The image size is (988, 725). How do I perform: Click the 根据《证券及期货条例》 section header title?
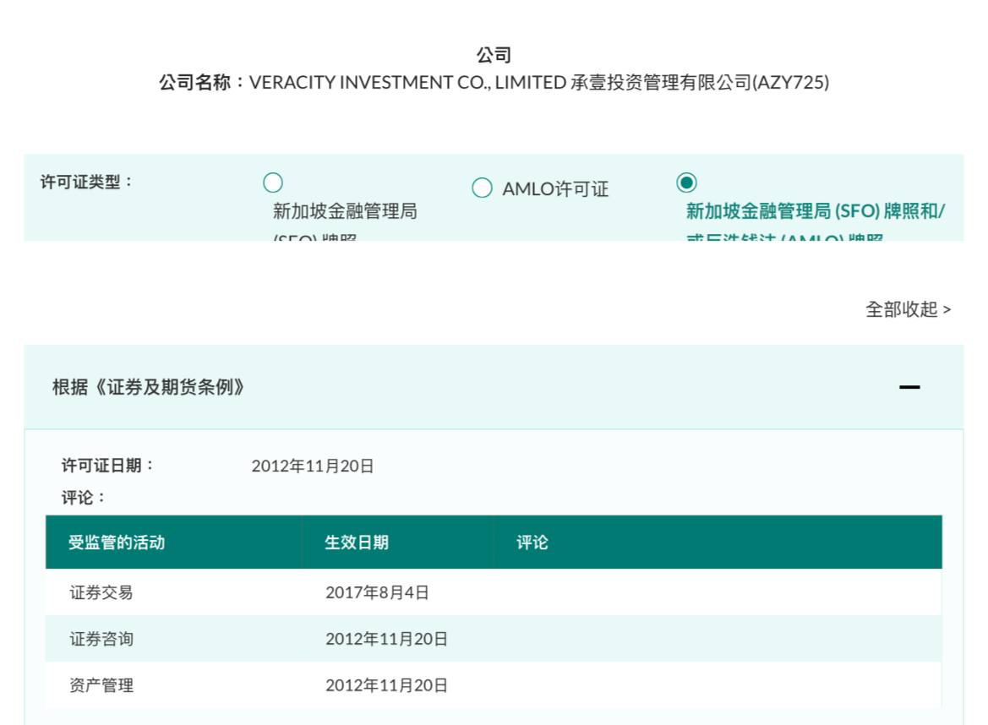(149, 387)
